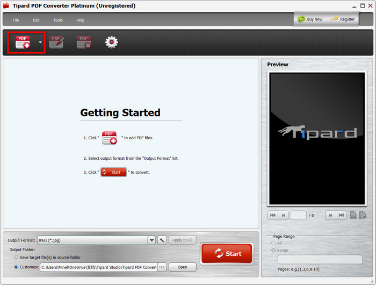
Task: Close the Tipard PDF Converter window
Action: point(371,5)
